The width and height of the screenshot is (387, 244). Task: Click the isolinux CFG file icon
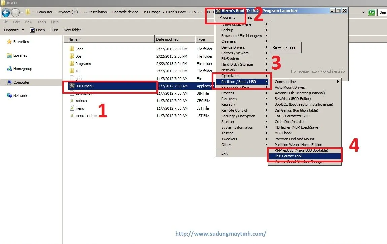coord(72,101)
